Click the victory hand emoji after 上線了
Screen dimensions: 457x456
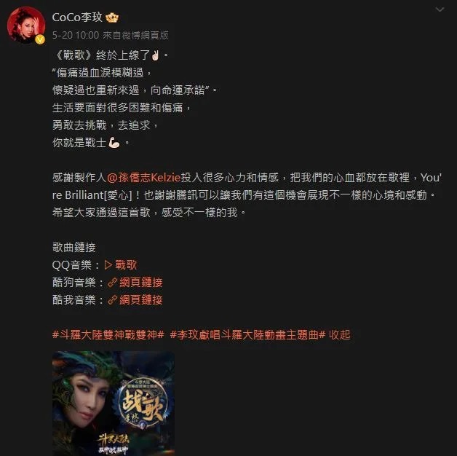155,55
